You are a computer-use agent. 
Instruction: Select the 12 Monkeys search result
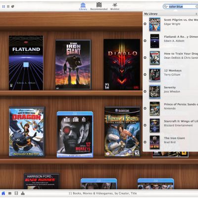[x=170, y=75]
